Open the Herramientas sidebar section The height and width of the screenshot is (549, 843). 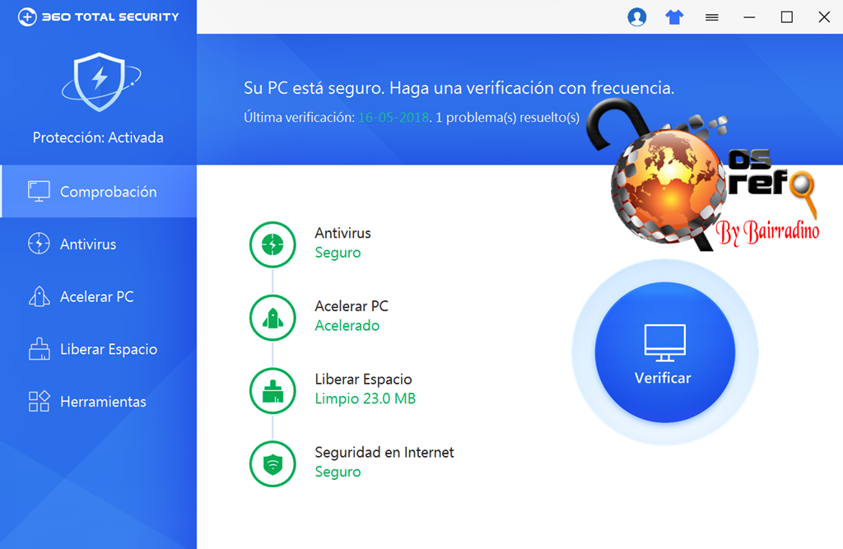coord(99,402)
